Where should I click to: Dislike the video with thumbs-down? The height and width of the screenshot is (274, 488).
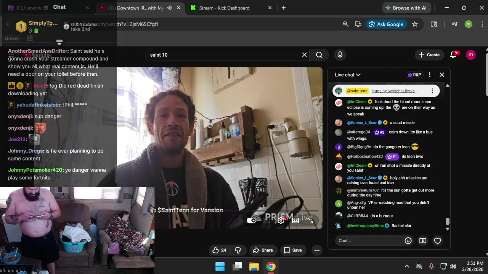(x=238, y=250)
